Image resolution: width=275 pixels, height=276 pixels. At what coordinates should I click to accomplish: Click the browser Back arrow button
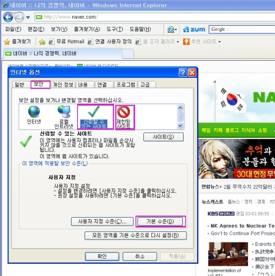pyautogui.click(x=8, y=17)
